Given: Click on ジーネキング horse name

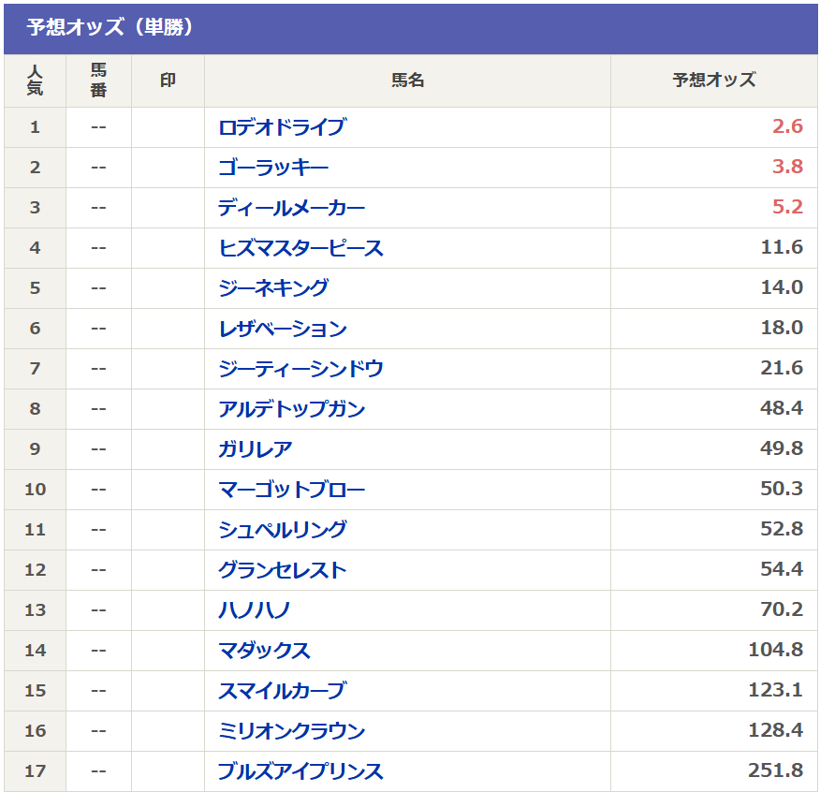Looking at the screenshot, I should coord(272,288).
